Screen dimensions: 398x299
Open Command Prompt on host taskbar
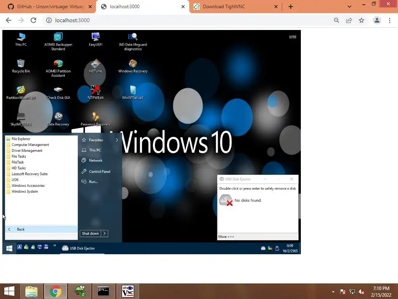tap(103, 291)
